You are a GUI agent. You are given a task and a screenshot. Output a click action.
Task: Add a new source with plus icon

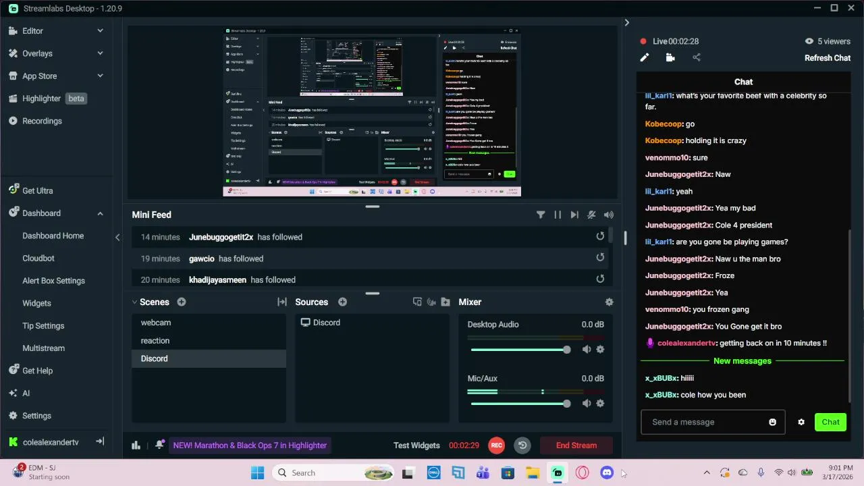coord(342,302)
